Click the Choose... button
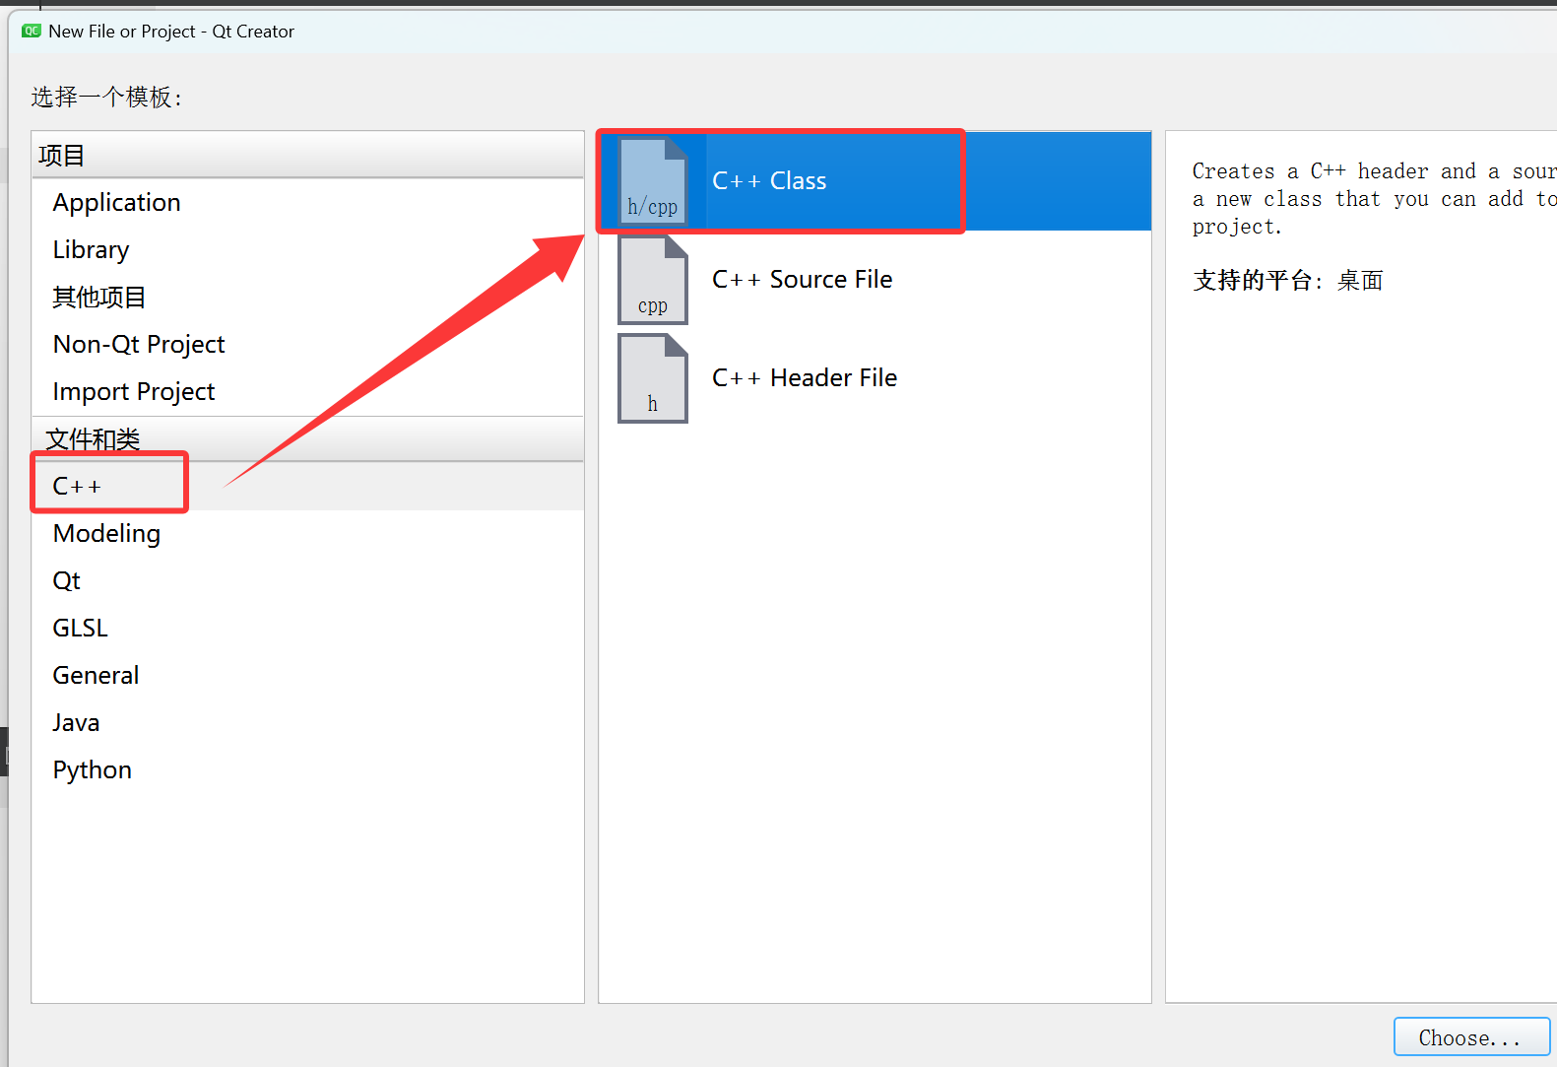 (x=1471, y=1037)
